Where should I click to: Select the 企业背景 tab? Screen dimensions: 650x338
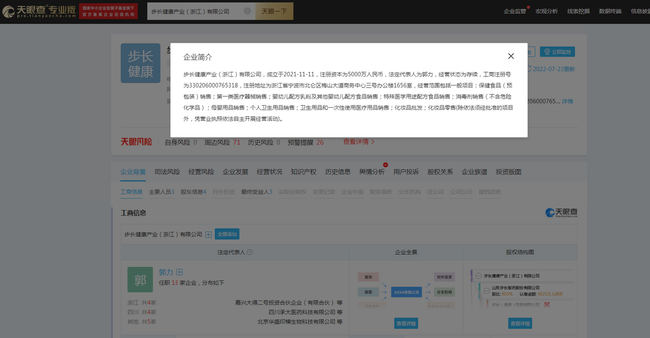coord(133,172)
